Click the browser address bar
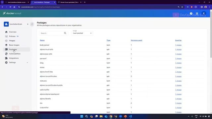212x119 pixels. coord(97,7)
